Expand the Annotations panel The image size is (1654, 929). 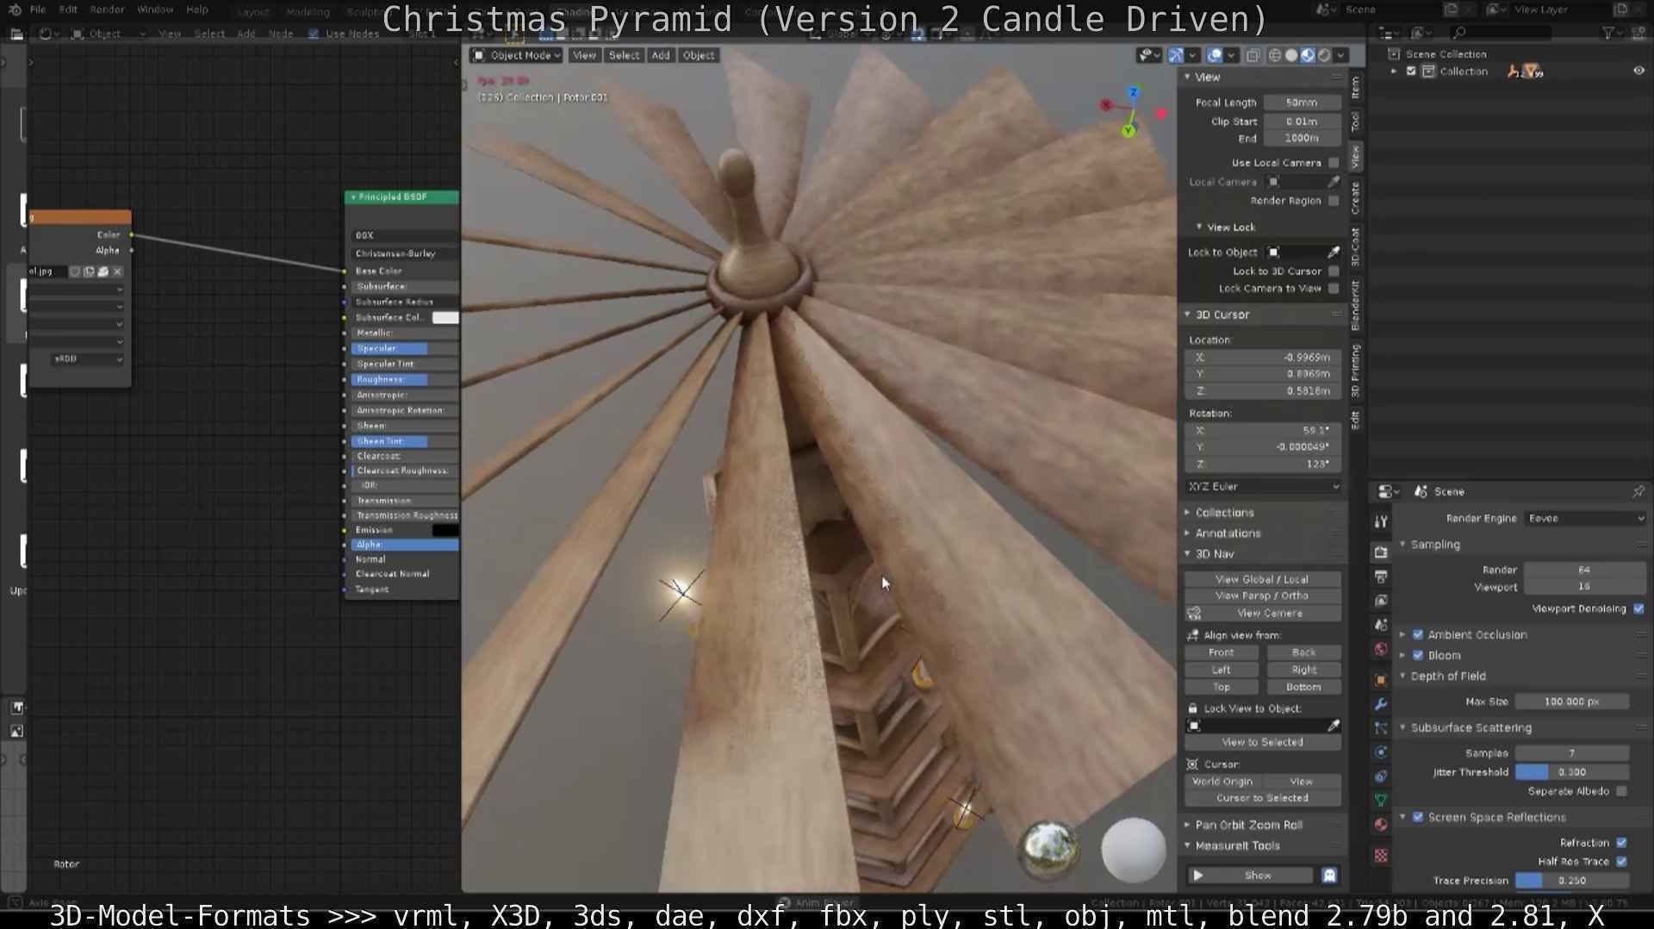pos(1187,533)
